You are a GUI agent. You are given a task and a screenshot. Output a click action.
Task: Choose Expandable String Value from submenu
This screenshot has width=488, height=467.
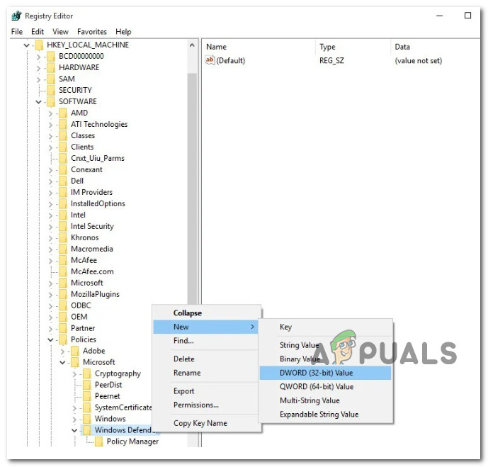[x=325, y=414]
